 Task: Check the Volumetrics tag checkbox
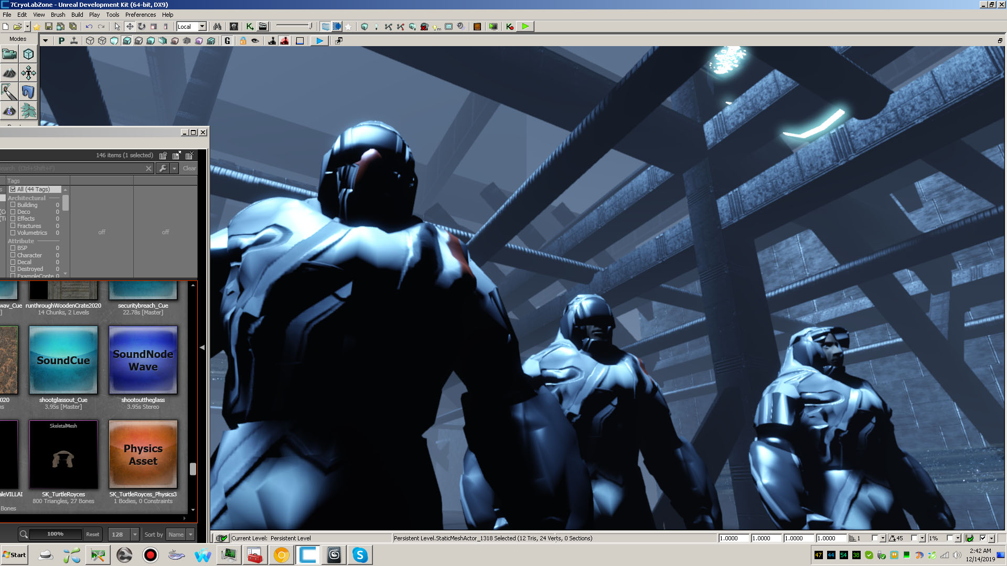13,233
